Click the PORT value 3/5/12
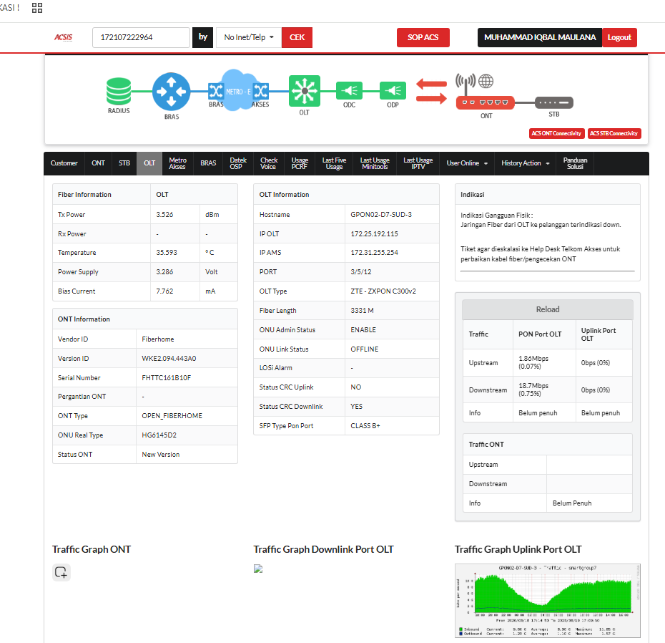The image size is (665, 643). pos(361,272)
